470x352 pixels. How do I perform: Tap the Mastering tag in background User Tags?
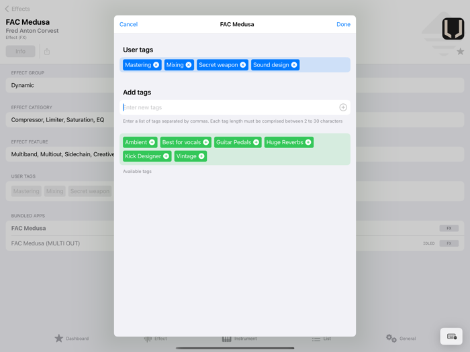coord(26,191)
